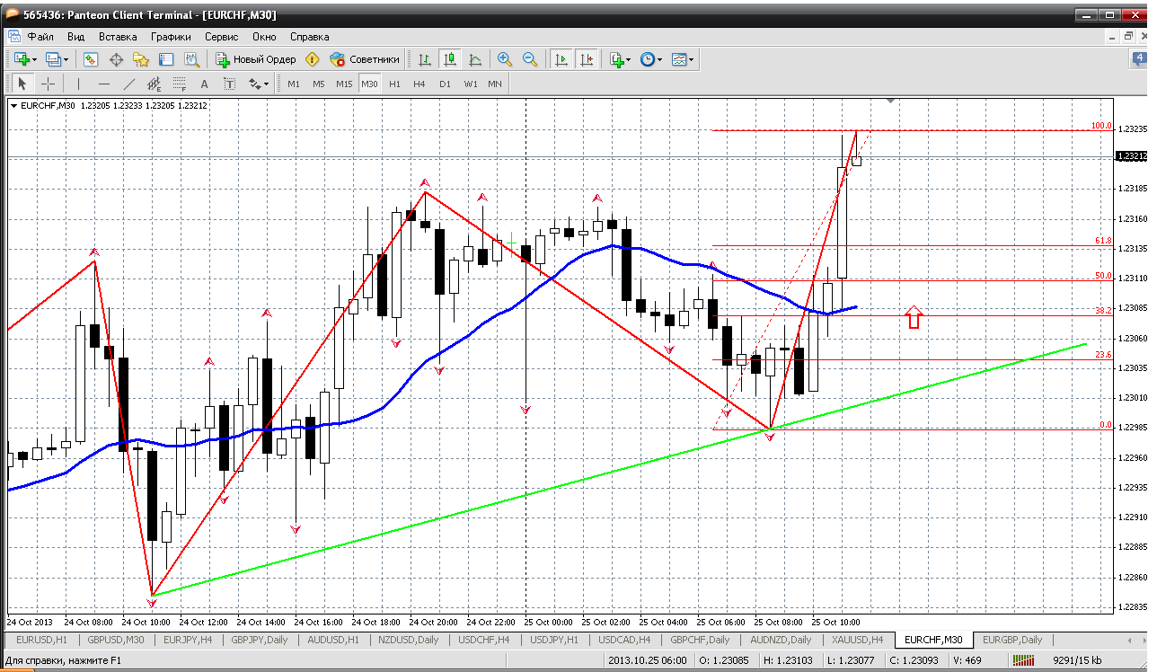This screenshot has width=1157, height=672.
Task: Click the chart Templates icon
Action: (678, 59)
